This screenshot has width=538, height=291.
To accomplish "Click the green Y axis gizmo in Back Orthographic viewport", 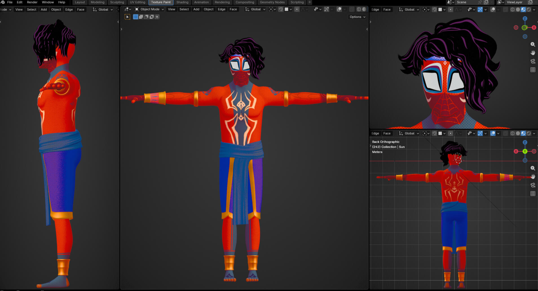I will coord(525,151).
